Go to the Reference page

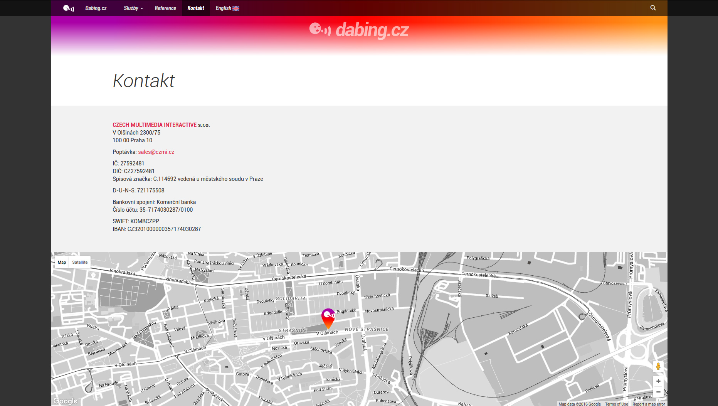tap(165, 8)
